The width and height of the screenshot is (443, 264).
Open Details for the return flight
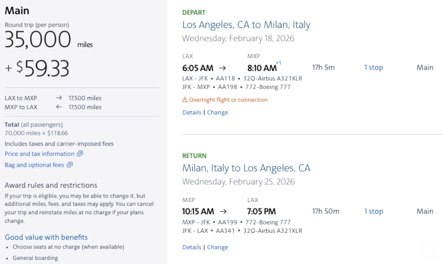coord(191,247)
